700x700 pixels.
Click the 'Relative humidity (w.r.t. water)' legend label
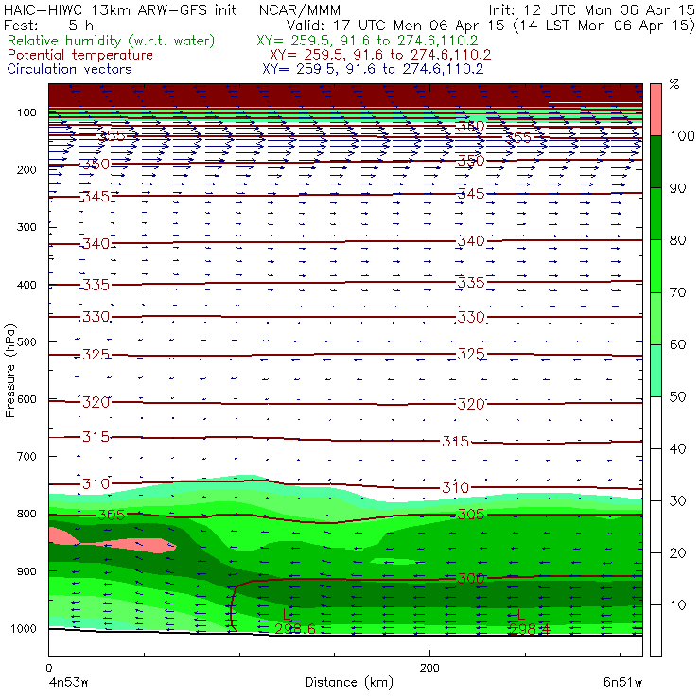tap(112, 41)
